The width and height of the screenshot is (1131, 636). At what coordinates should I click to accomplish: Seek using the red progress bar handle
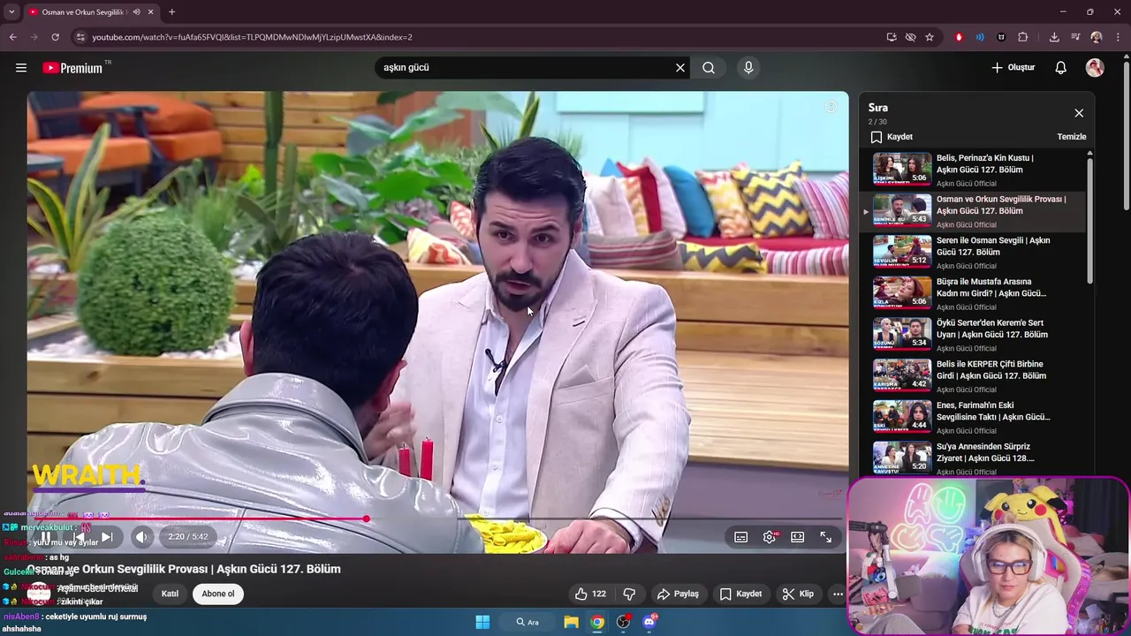click(x=366, y=519)
